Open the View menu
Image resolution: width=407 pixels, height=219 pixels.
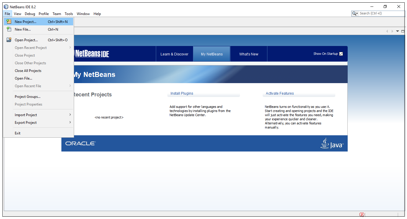point(17,14)
